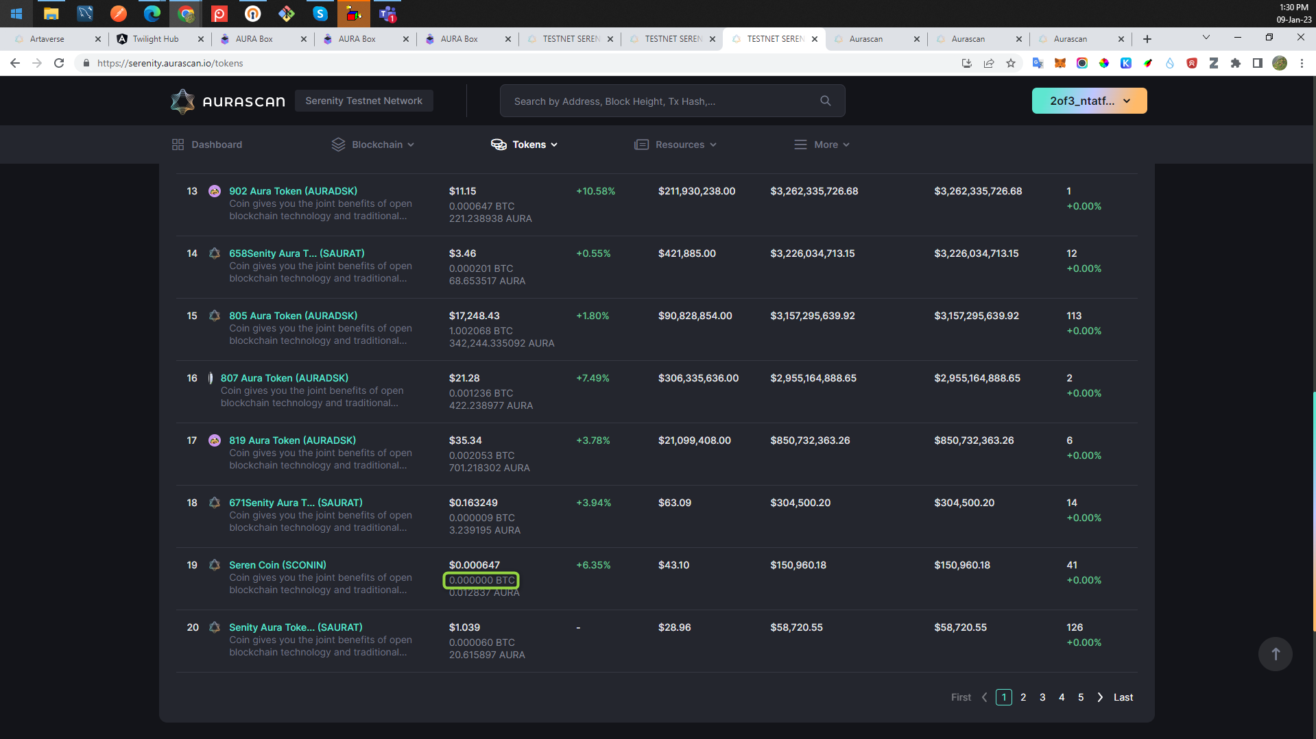Open the Dashboard grid icon
This screenshot has width=1316, height=739.
[178, 145]
